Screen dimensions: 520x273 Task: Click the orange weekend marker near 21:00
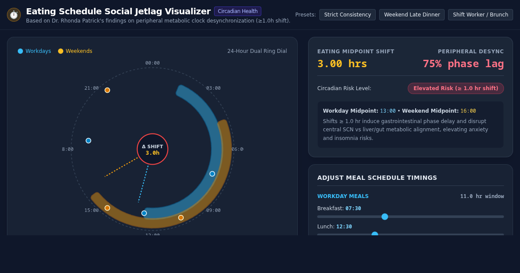click(x=107, y=90)
